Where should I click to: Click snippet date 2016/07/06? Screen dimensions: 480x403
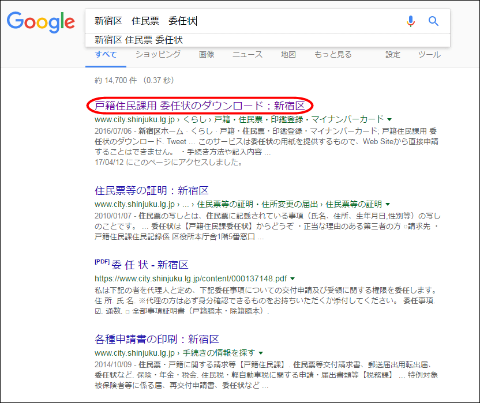113,131
